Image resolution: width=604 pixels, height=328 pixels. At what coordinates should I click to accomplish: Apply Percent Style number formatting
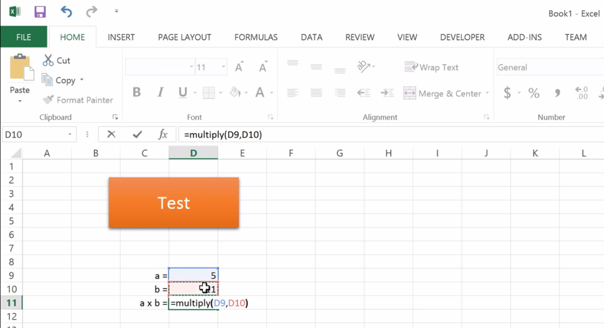pyautogui.click(x=533, y=93)
